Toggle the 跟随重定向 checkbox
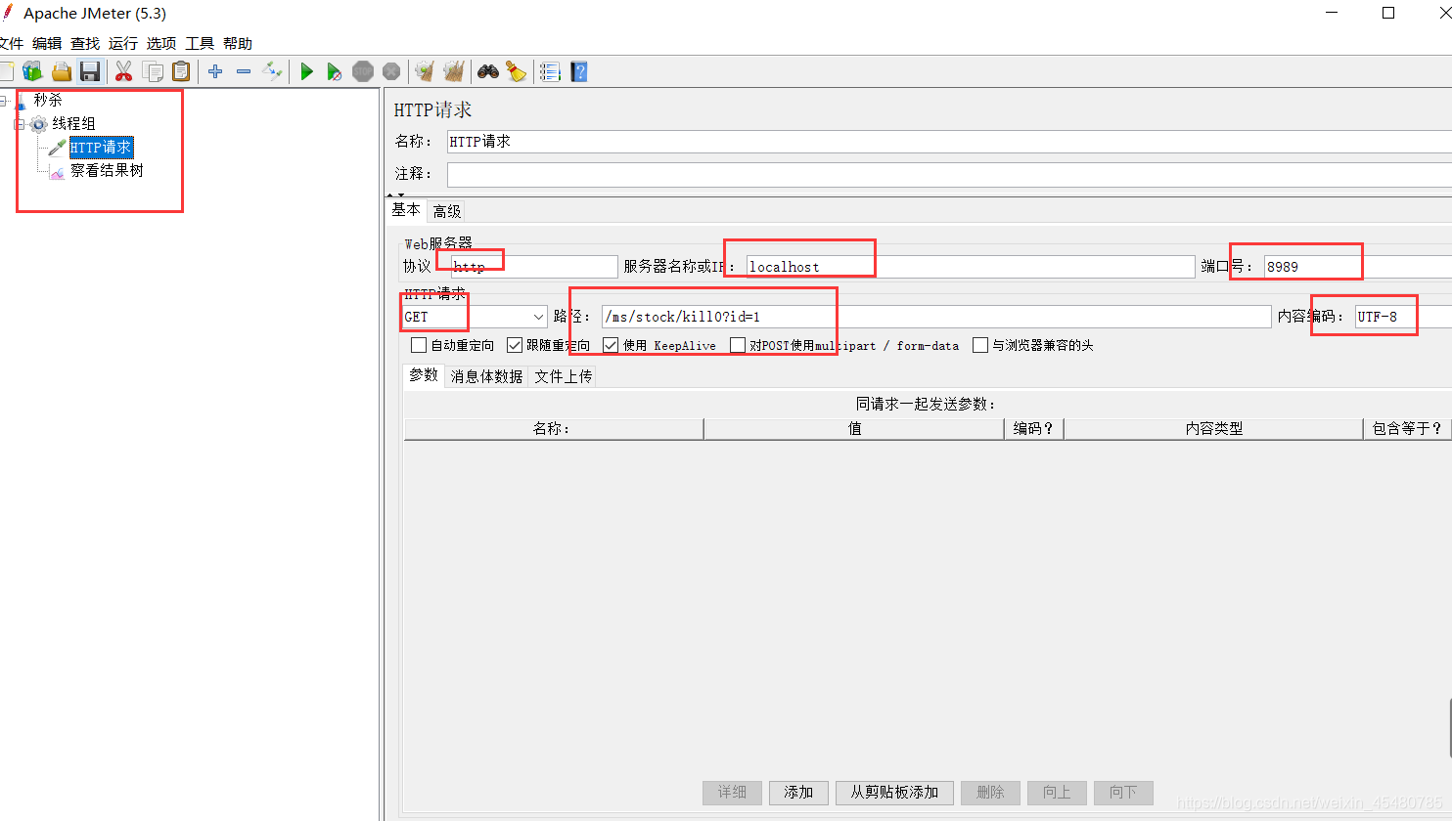 click(x=515, y=345)
